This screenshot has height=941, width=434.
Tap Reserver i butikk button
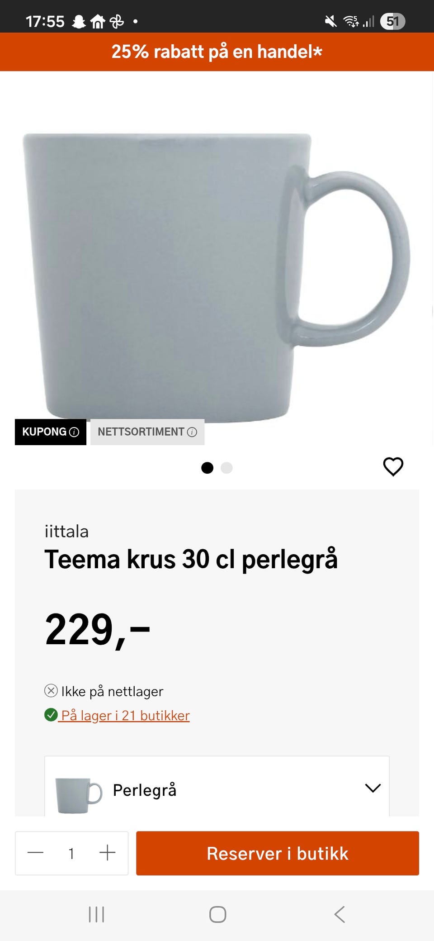pos(278,853)
